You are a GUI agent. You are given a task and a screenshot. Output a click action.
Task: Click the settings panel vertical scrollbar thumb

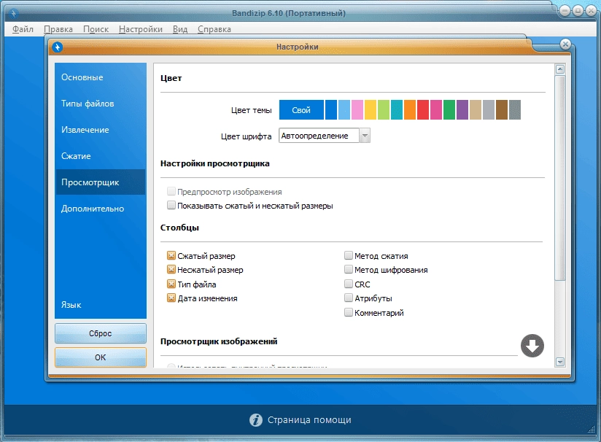(x=560, y=178)
